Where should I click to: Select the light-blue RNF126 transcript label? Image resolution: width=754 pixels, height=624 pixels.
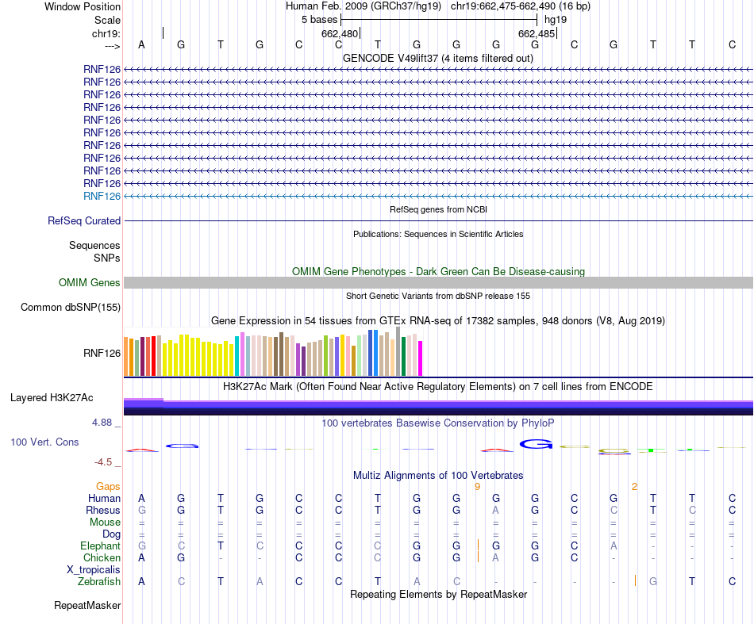pos(102,196)
